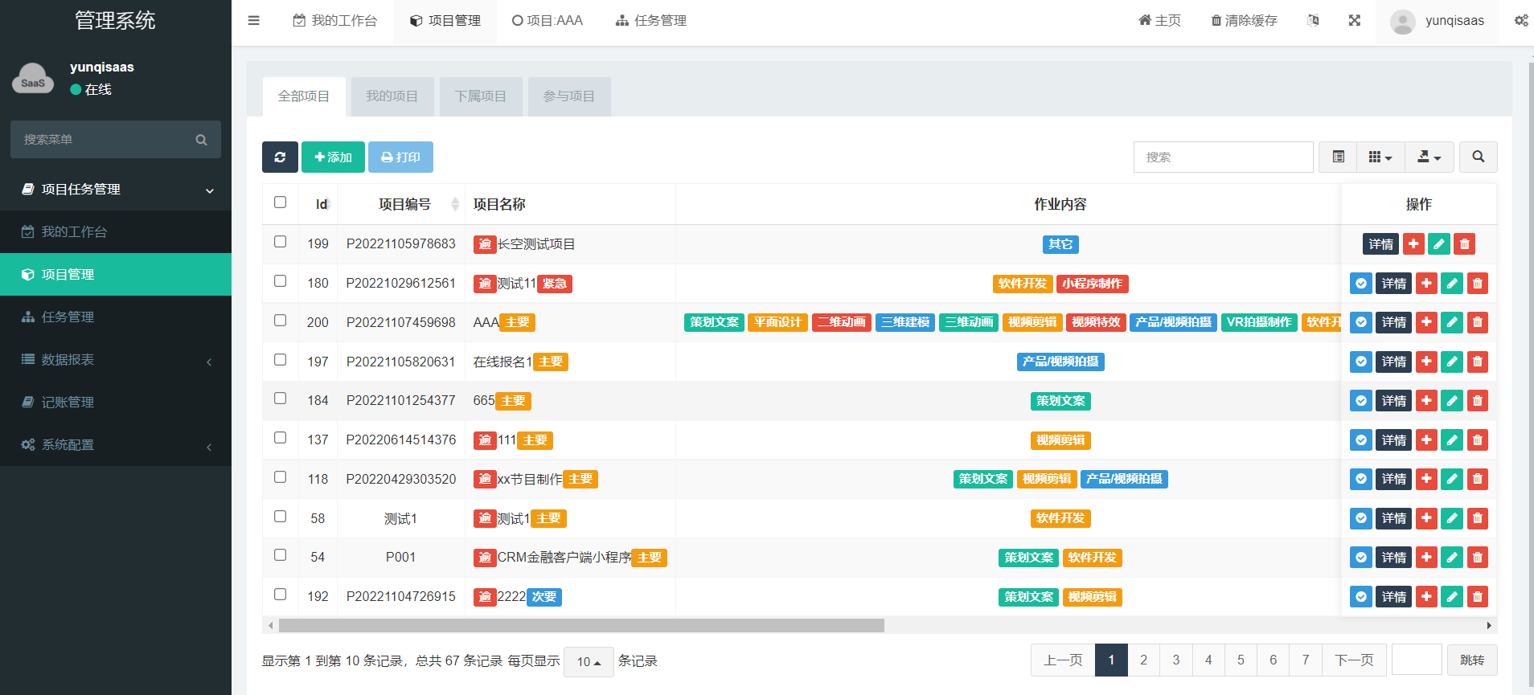
Task: Open the 我的工作台 top tab
Action: click(334, 21)
